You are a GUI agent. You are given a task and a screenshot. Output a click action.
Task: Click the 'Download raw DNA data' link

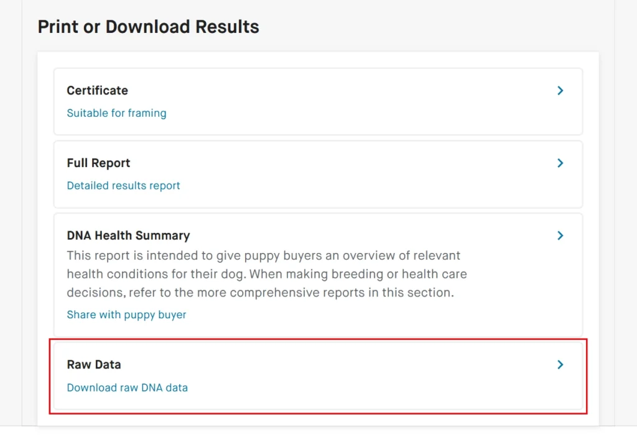[127, 388]
